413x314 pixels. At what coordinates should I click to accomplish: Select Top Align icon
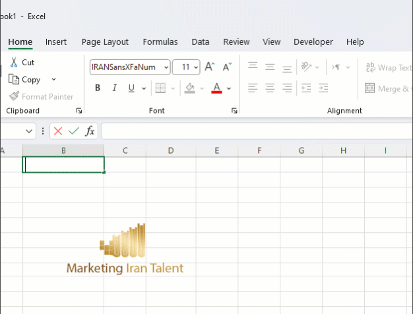[x=253, y=66]
